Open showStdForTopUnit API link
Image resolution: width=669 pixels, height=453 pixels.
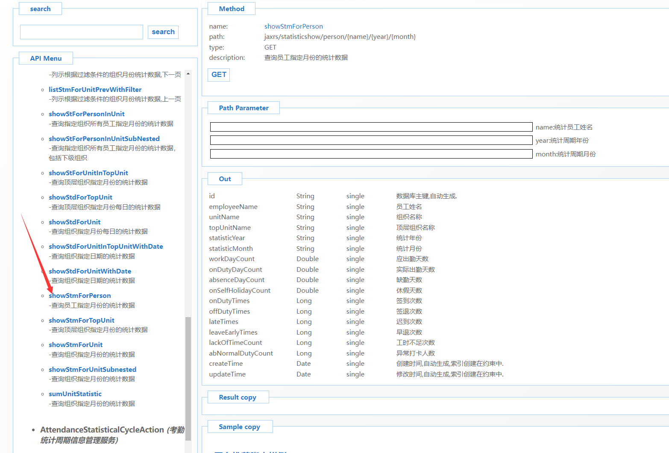(80, 197)
